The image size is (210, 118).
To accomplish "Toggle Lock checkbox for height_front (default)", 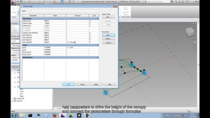I will [90, 33].
